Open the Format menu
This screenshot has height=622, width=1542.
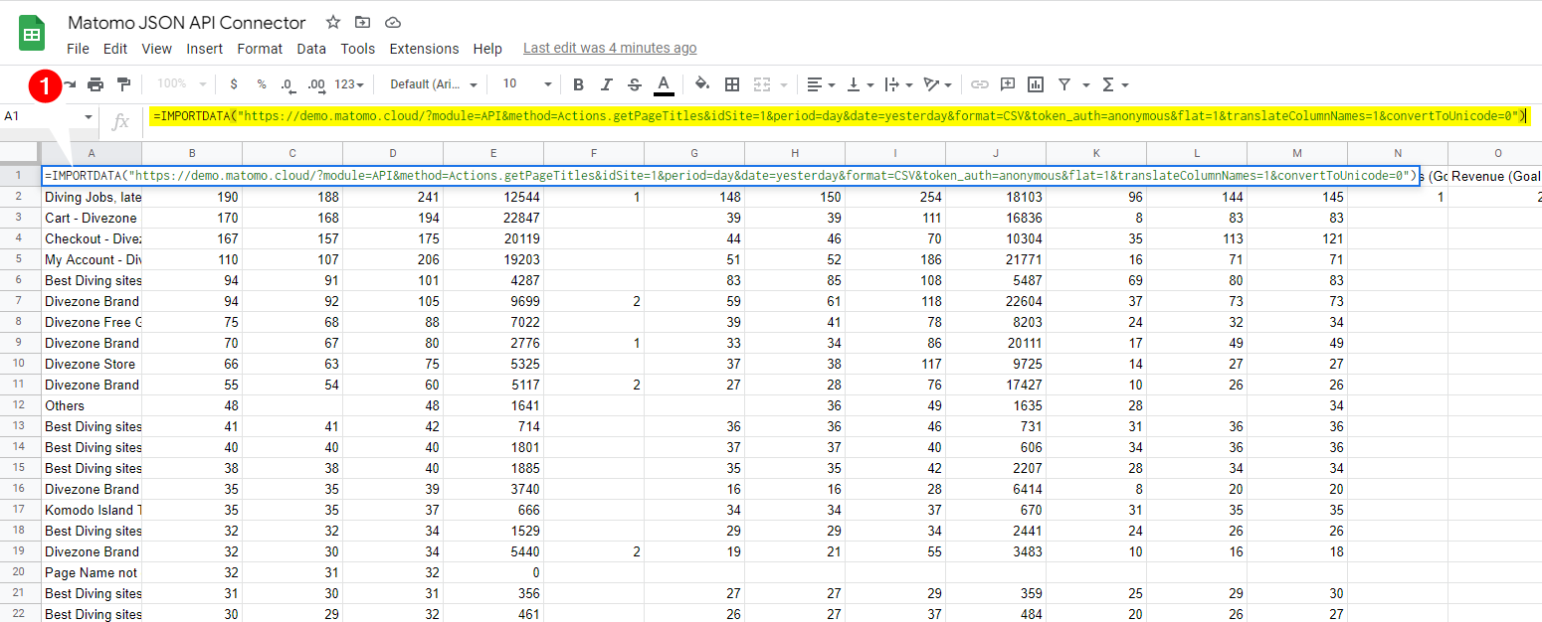(260, 49)
